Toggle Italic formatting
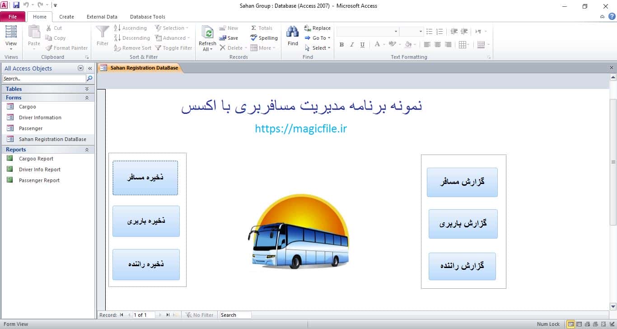The image size is (617, 329). click(x=352, y=45)
